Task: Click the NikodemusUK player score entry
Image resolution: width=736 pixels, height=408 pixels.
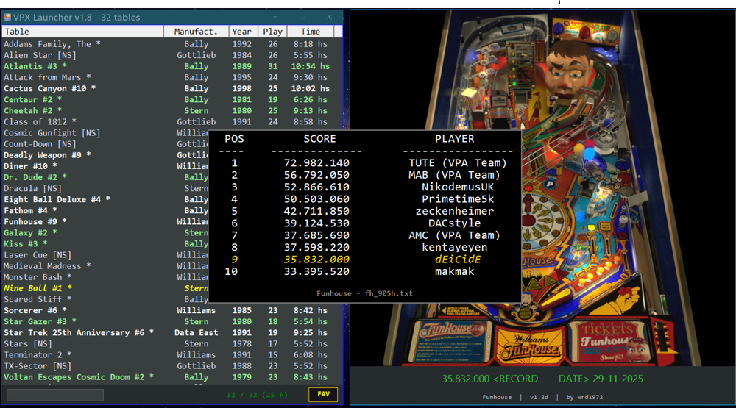Action: click(x=366, y=187)
